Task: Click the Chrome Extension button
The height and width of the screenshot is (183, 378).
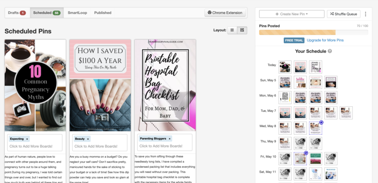Action: [x=225, y=13]
